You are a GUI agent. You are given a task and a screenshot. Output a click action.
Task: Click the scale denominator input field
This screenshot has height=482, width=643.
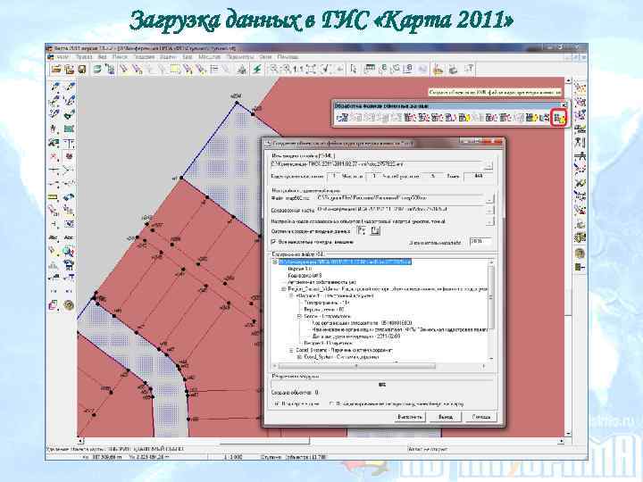(x=480, y=242)
